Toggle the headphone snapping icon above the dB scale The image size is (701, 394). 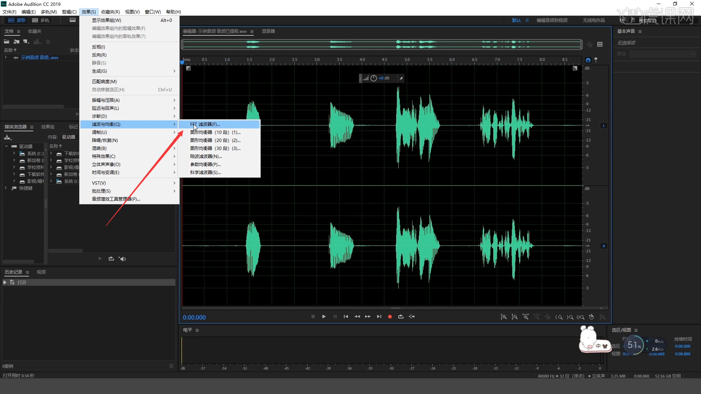tap(588, 60)
